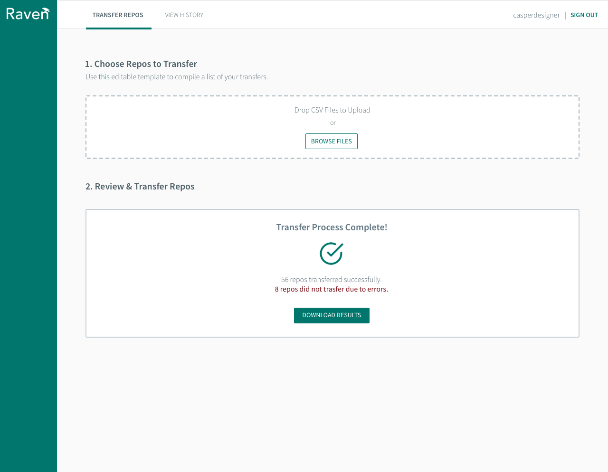
Task: Click the '2. Review & Transfer Repos' heading
Action: point(140,187)
